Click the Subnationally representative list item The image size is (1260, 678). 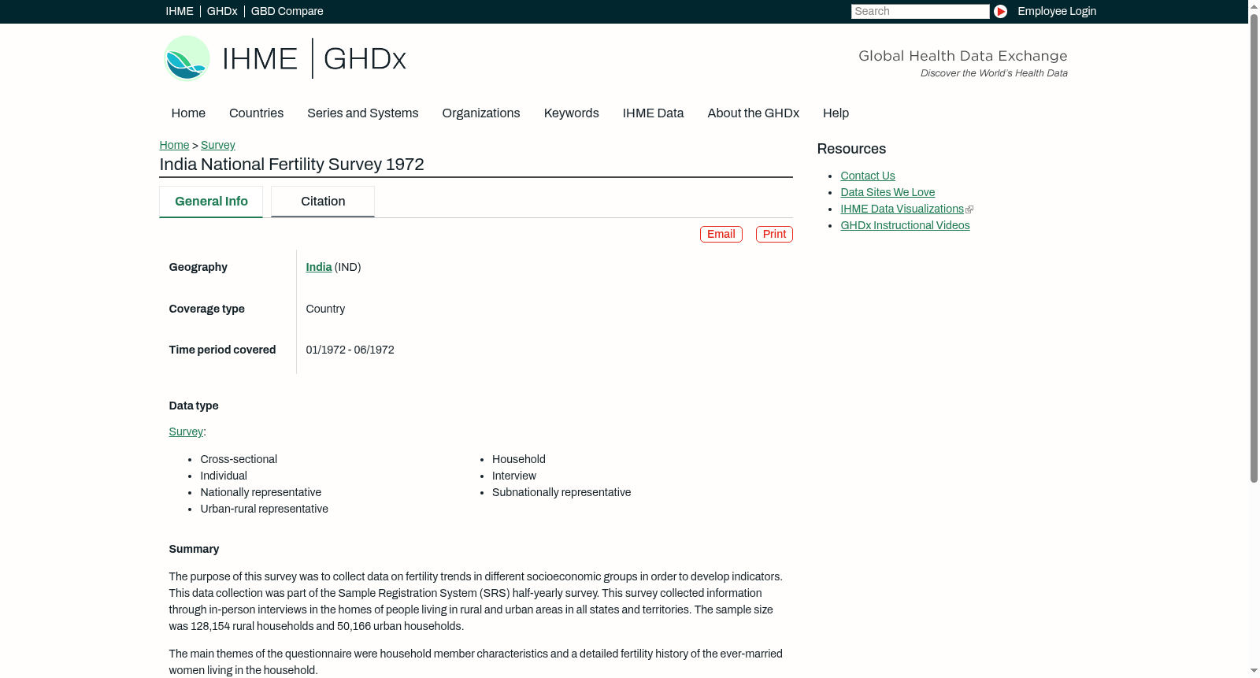[x=561, y=492]
